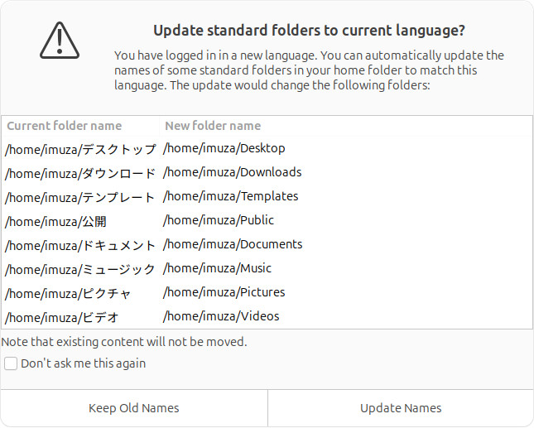This screenshot has height=428, width=534.
Task: Select the /home/imuza/Pictures row
Action: click(224, 292)
